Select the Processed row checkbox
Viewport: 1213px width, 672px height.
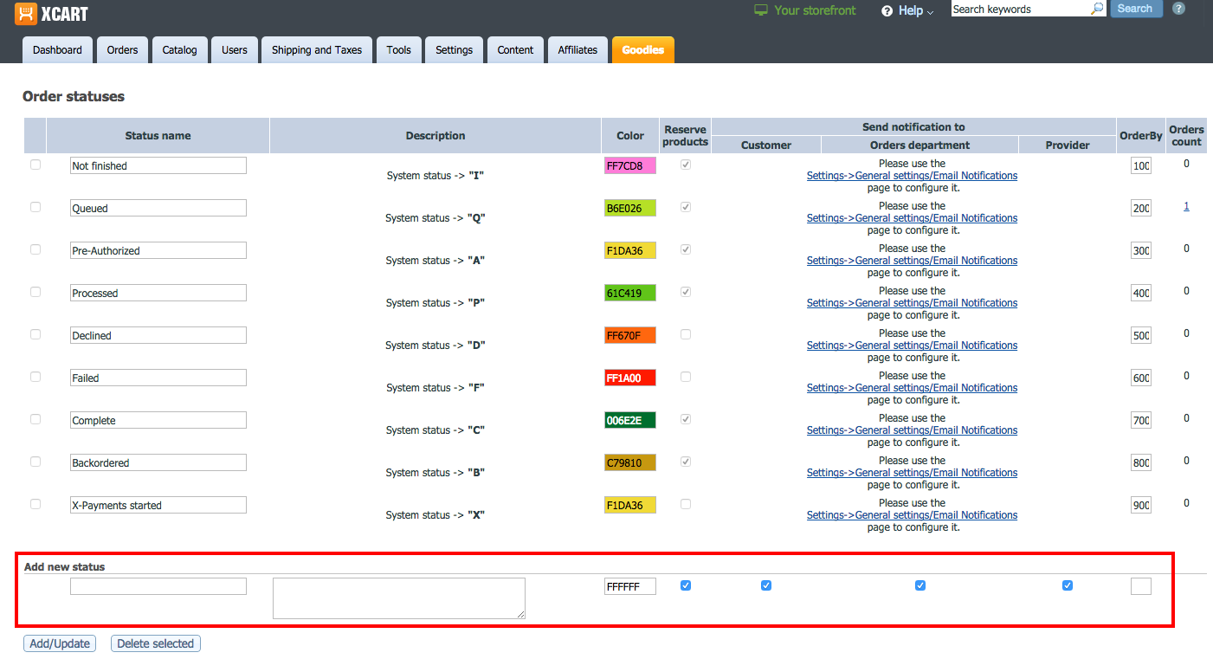click(35, 292)
